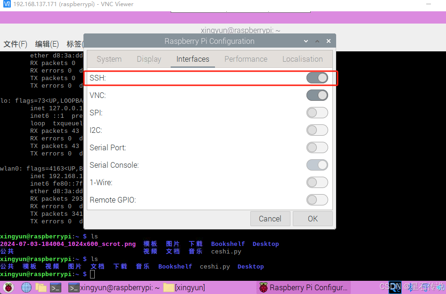Minimize the VNC Viewer window
Image resolution: width=446 pixels, height=294 pixels.
click(x=429, y=4)
